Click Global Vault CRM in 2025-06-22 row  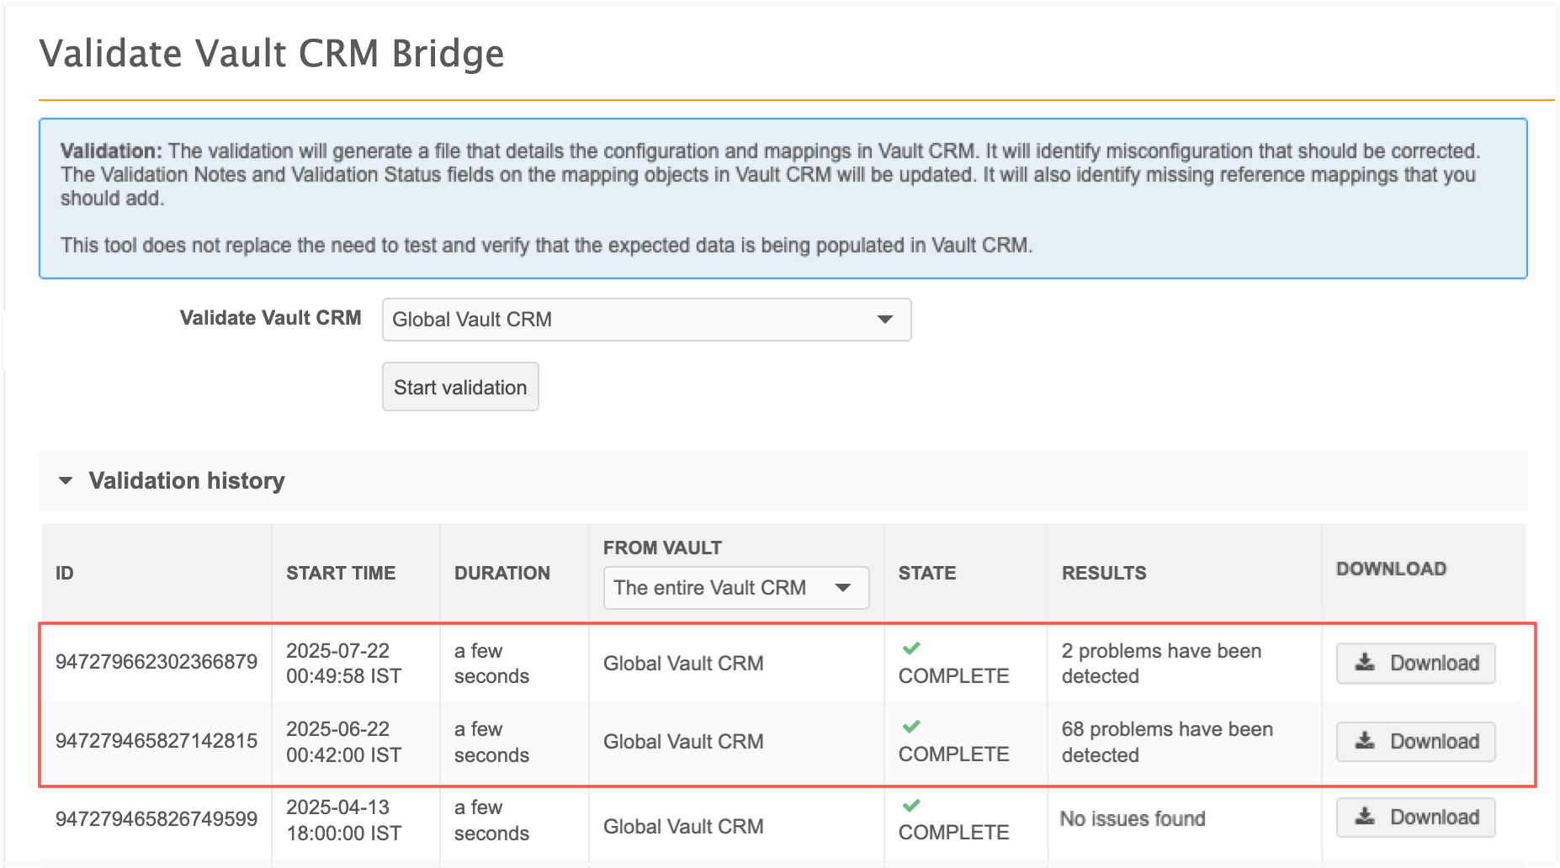pyautogui.click(x=683, y=742)
